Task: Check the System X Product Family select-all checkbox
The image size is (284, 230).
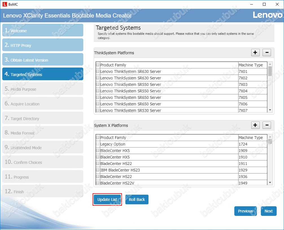Action: click(x=98, y=137)
